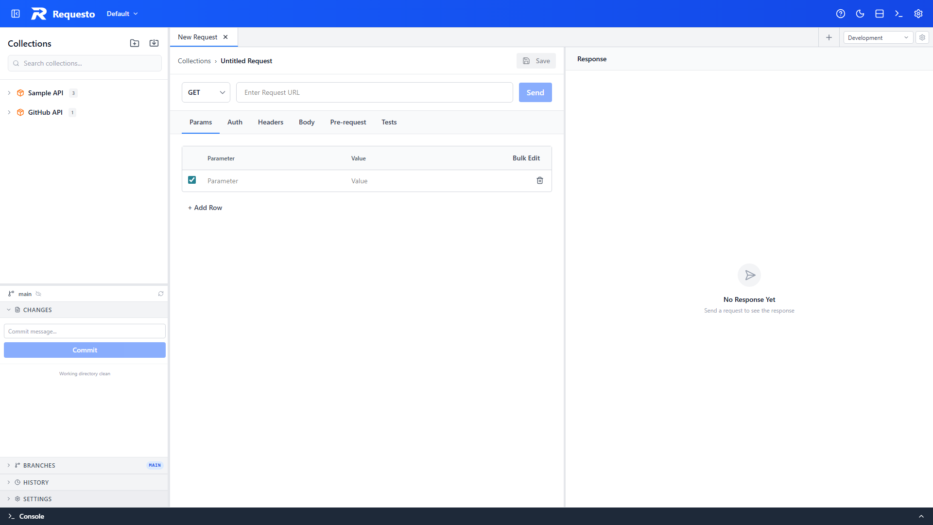Open the help icon in the header
This screenshot has width=933, height=525.
pos(841,14)
